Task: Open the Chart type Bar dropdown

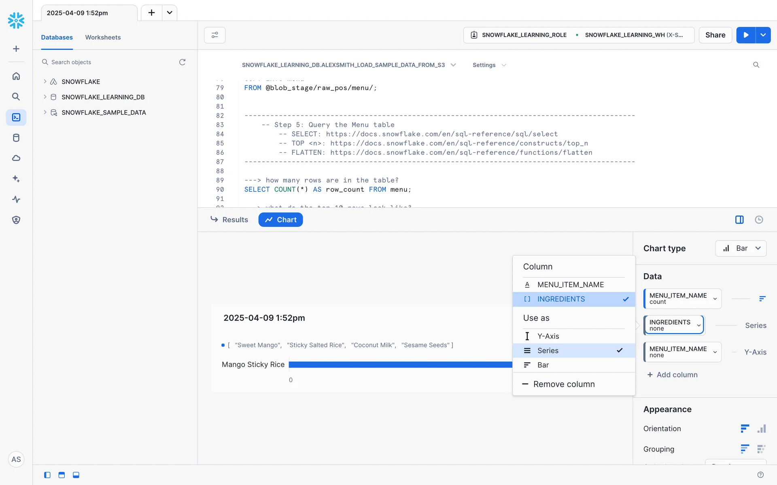Action: (x=741, y=248)
